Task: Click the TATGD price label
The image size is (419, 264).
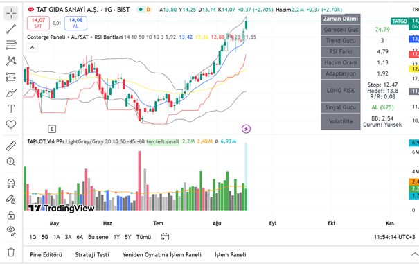Action: pos(400,21)
